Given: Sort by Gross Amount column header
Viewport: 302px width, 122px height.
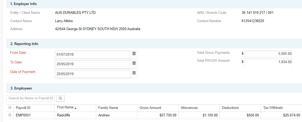Looking at the screenshot, I should (150, 108).
